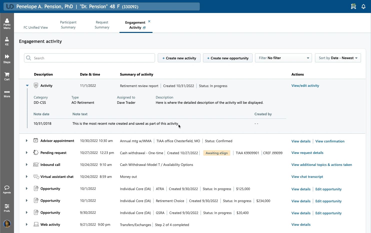Image resolution: width=371 pixels, height=233 pixels.
Task: Open Prefs sliders icon
Action: tap(7, 208)
